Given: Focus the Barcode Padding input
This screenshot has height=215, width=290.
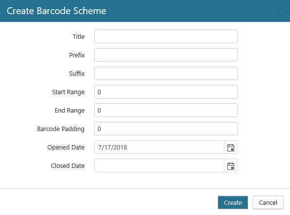Looking at the screenshot, I should click(x=166, y=129).
